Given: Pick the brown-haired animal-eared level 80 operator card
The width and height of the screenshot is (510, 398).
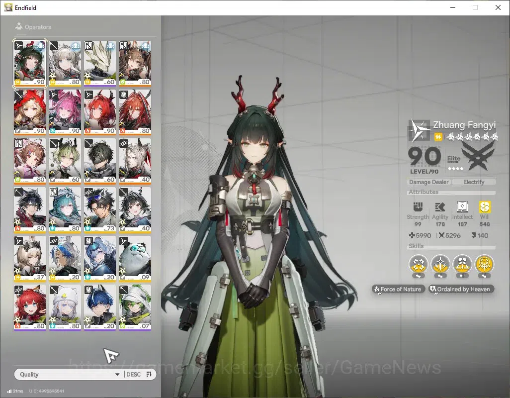Looking at the screenshot, I should pos(135,63).
